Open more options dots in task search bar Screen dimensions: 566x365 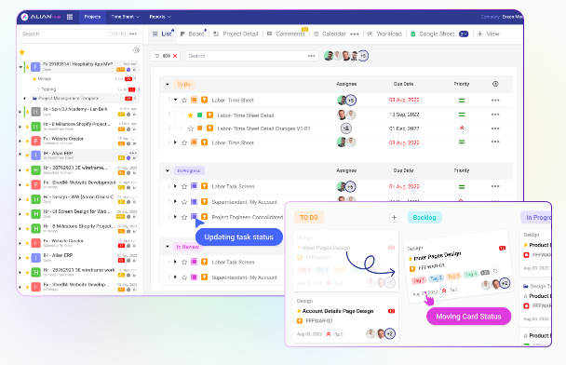tap(311, 56)
